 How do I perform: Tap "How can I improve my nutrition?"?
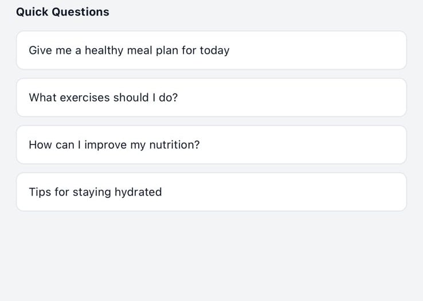211,145
